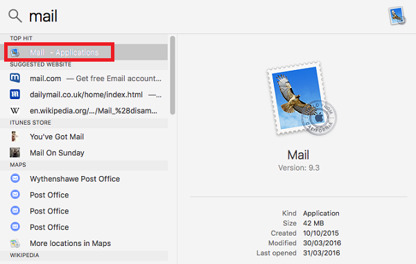Click the Spotlight magnifying glass icon
This screenshot has width=416, height=264.
click(x=15, y=16)
